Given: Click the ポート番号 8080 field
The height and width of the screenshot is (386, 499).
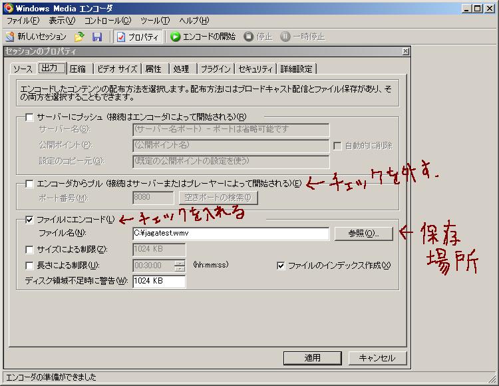Looking at the screenshot, I should (x=153, y=198).
